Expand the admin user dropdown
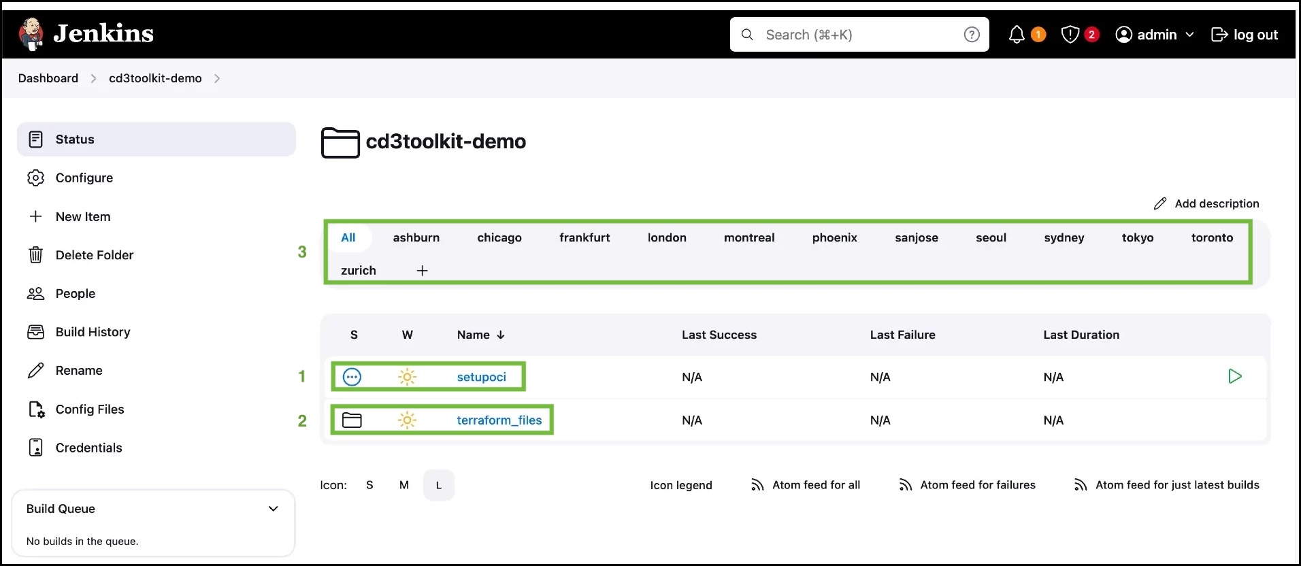 pyautogui.click(x=1189, y=35)
